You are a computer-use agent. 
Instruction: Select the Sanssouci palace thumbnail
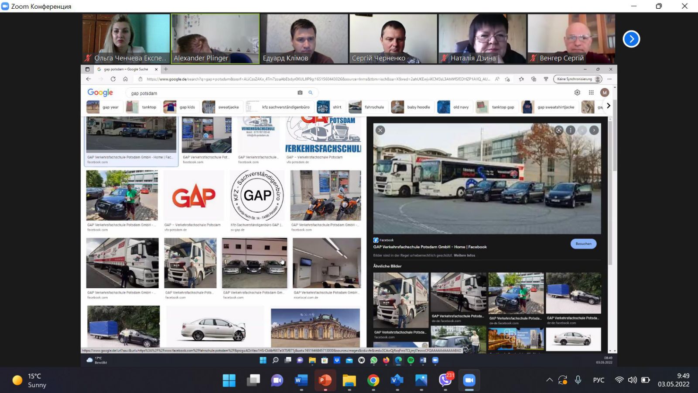pyautogui.click(x=315, y=328)
